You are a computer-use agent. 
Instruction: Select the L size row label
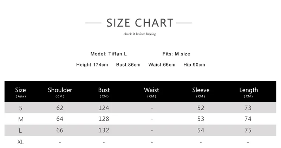[20, 131]
